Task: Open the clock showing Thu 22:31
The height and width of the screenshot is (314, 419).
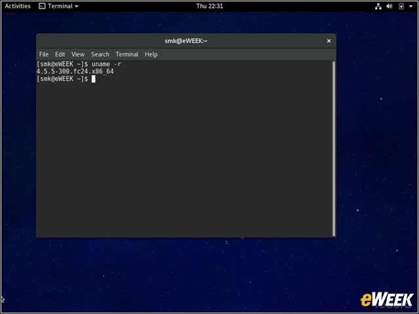Action: click(209, 6)
